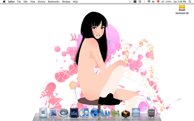Open the Apple menu
The width and height of the screenshot is (194, 121).
(x=4, y=2)
